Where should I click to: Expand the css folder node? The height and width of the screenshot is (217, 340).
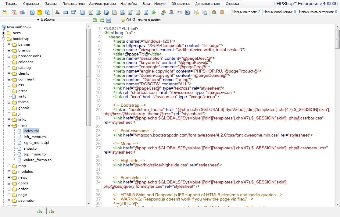(x=9, y=85)
